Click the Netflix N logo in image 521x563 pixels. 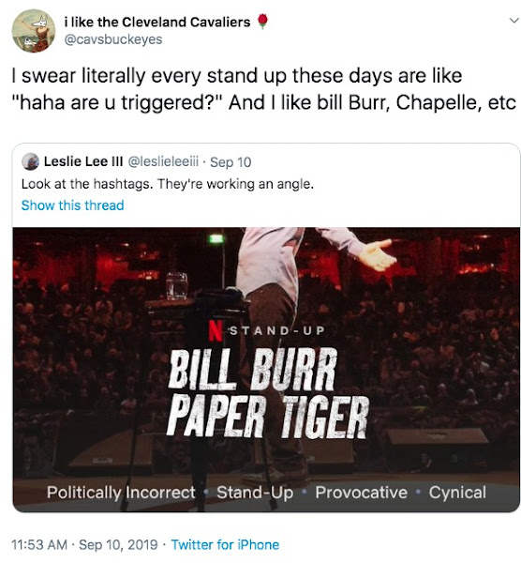point(215,330)
